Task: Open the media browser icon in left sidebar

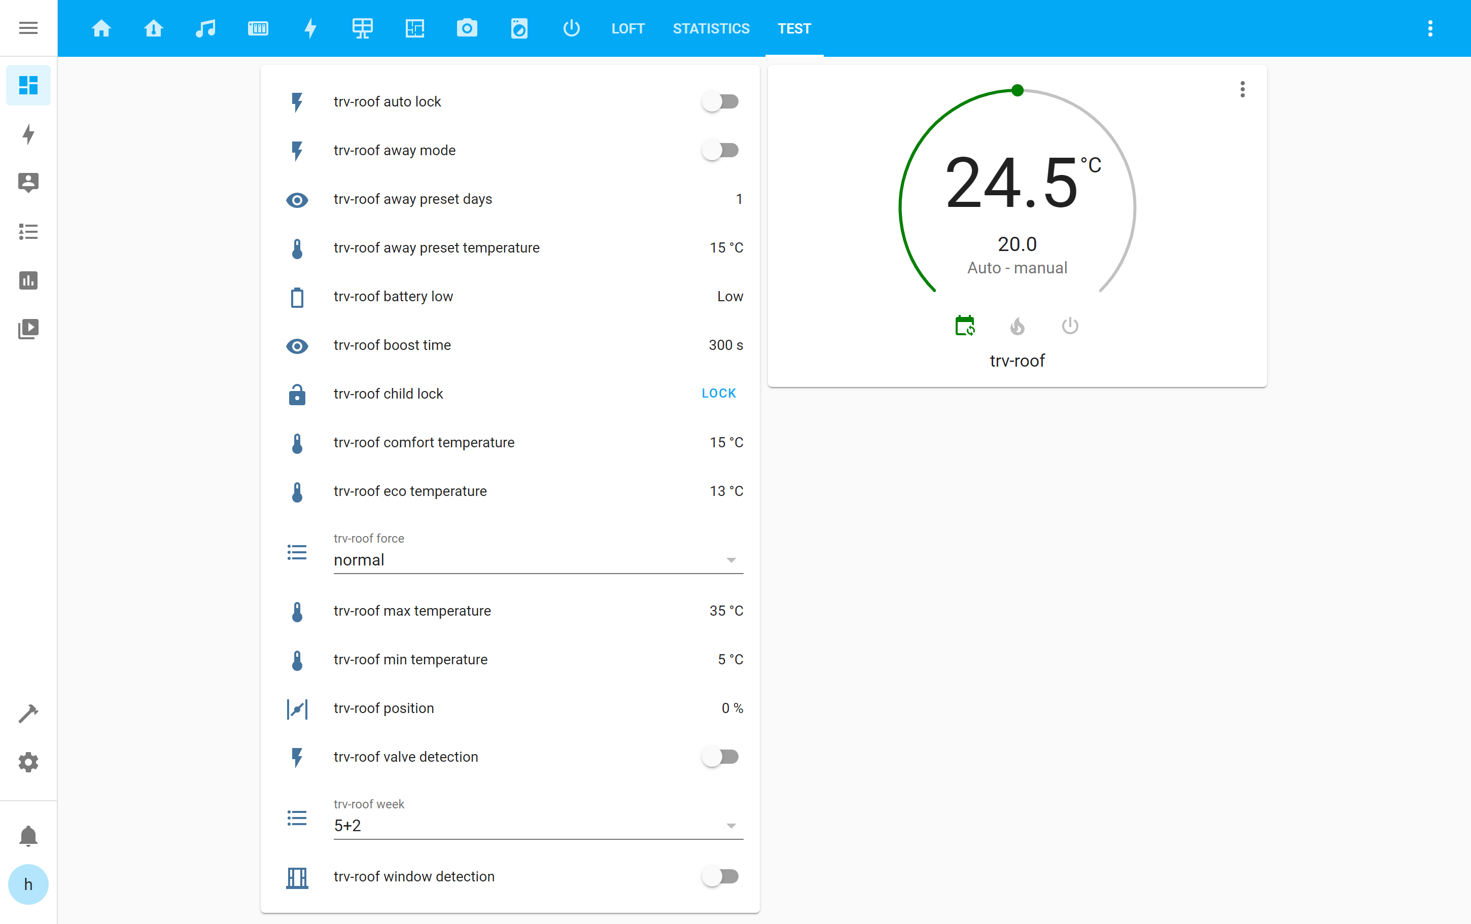Action: [28, 329]
